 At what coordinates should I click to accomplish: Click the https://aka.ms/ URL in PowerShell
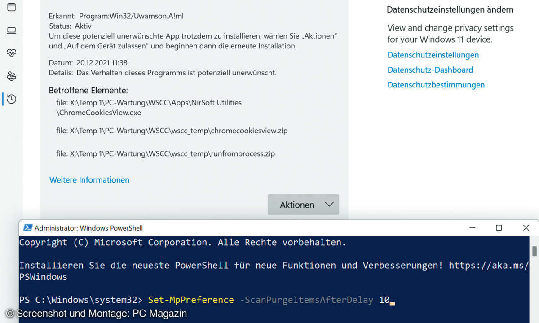point(489,266)
